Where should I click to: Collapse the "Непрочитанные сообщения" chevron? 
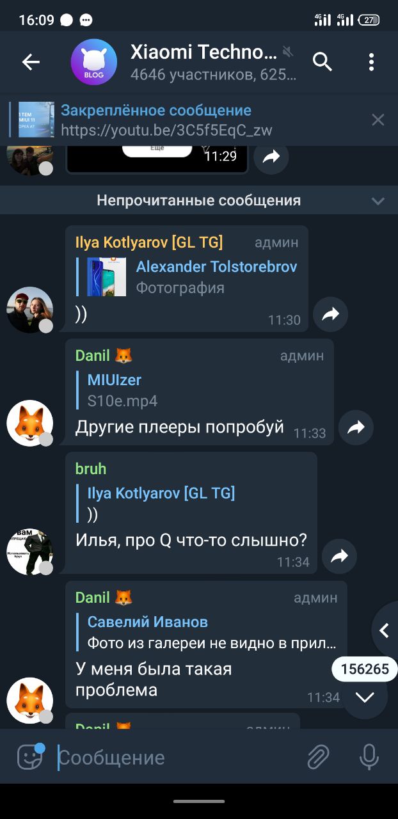click(x=378, y=201)
